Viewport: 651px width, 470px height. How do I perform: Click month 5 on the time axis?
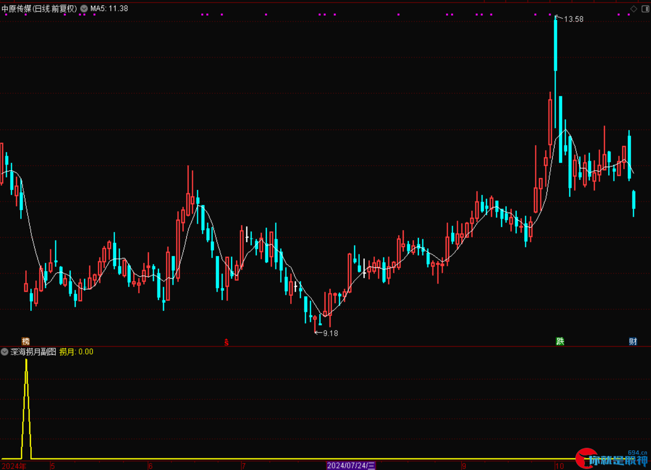tap(52, 465)
